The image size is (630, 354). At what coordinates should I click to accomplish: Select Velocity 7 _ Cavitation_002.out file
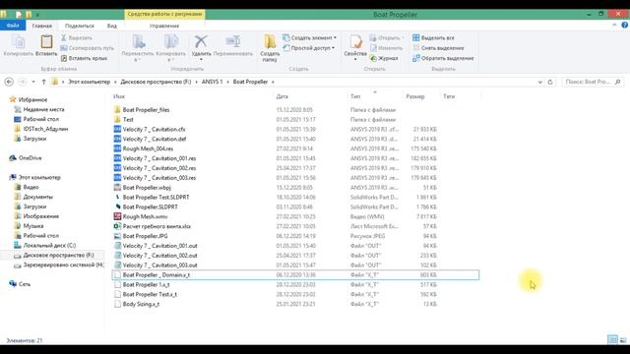(x=159, y=256)
